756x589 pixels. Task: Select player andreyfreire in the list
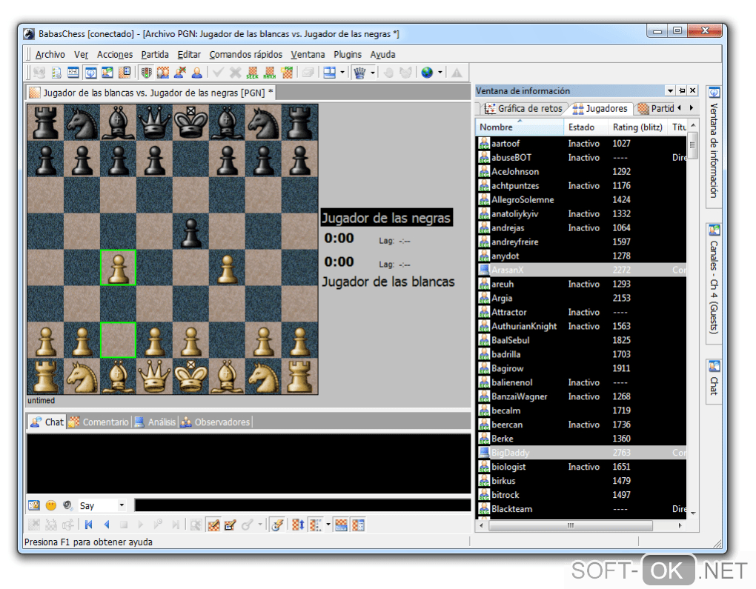coord(582,242)
